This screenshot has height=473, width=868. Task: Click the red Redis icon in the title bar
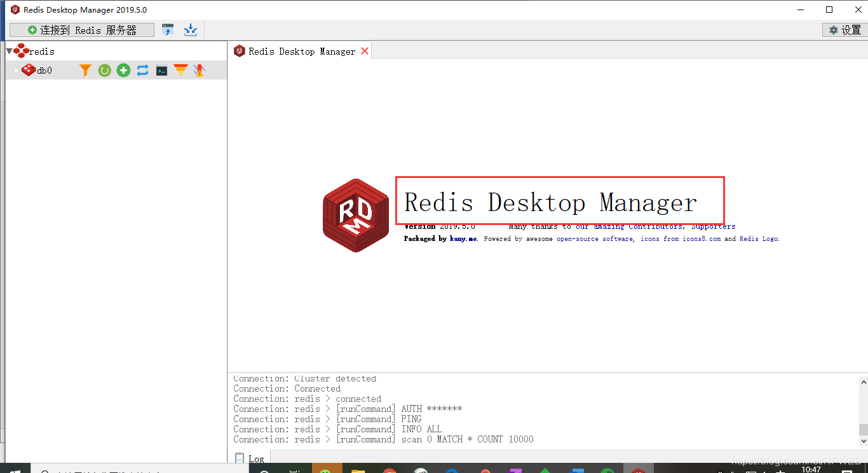15,10
